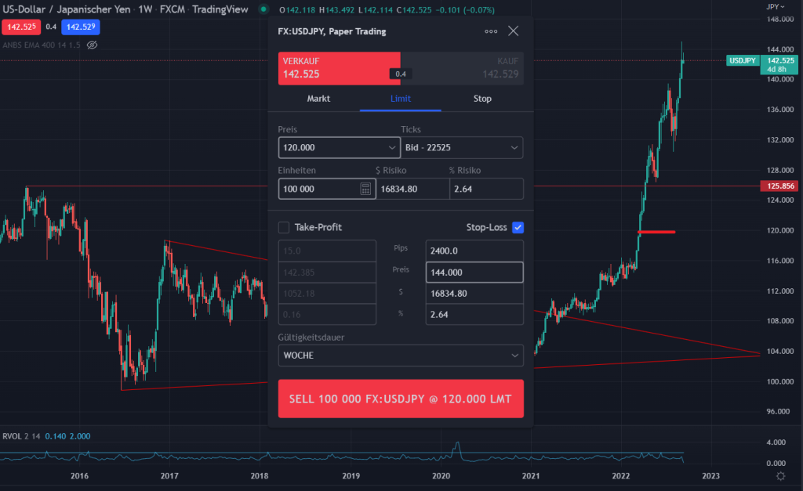Toggle ANBS EMA indicator visibility eye
The image size is (803, 491).
click(x=92, y=45)
